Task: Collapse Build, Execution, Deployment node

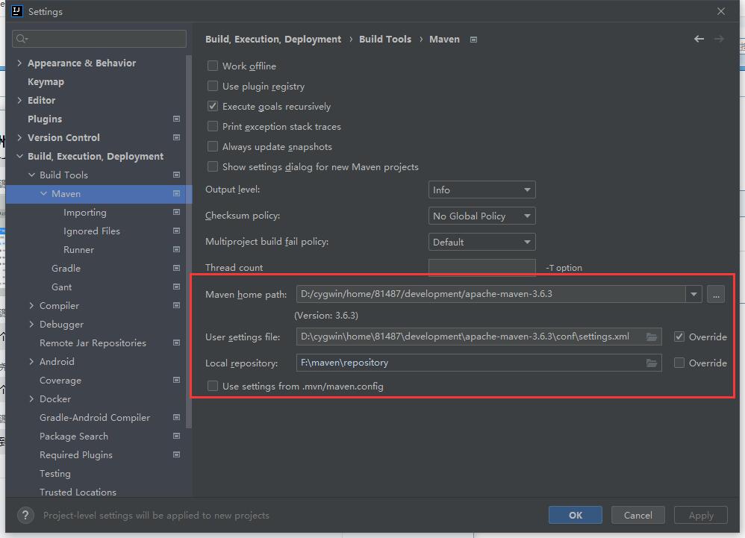Action: (19, 156)
